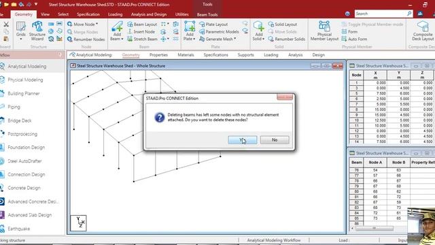Screen dimensions: 435x245
Task: Open Solid Layout
Action: point(283,24)
